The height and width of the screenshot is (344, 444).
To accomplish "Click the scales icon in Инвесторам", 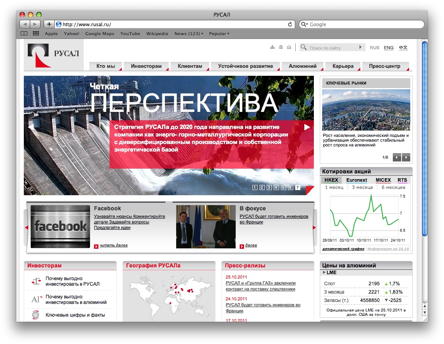I will pyautogui.click(x=36, y=281).
